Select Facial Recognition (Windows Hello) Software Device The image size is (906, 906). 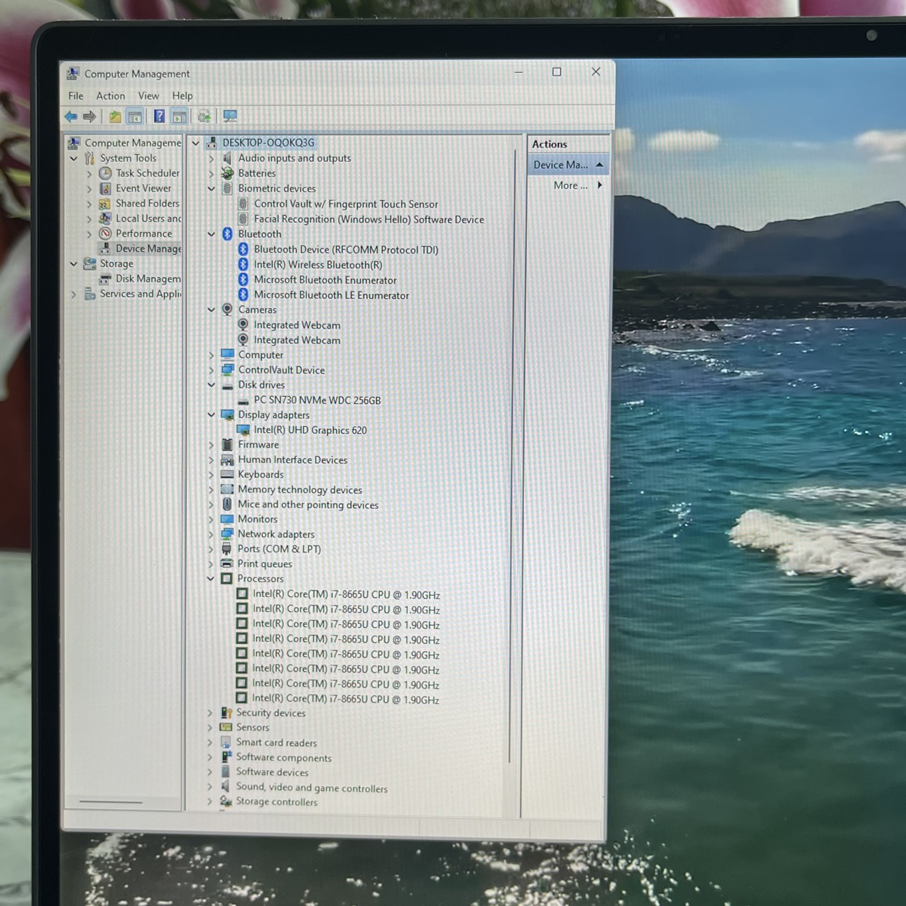[369, 219]
